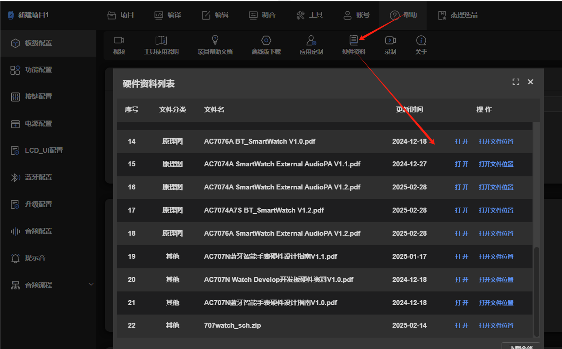Screen dimensions: 562x349
Task: Click 打开文件位置 for AC7074A AudioPA V1.2.pdf
Action: (496, 187)
